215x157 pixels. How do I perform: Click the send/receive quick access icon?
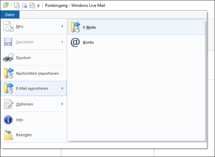point(32,5)
